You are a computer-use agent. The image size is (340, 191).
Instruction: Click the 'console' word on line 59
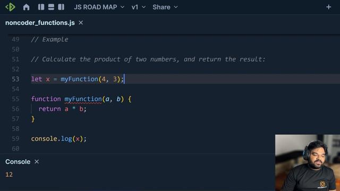coord(44,138)
